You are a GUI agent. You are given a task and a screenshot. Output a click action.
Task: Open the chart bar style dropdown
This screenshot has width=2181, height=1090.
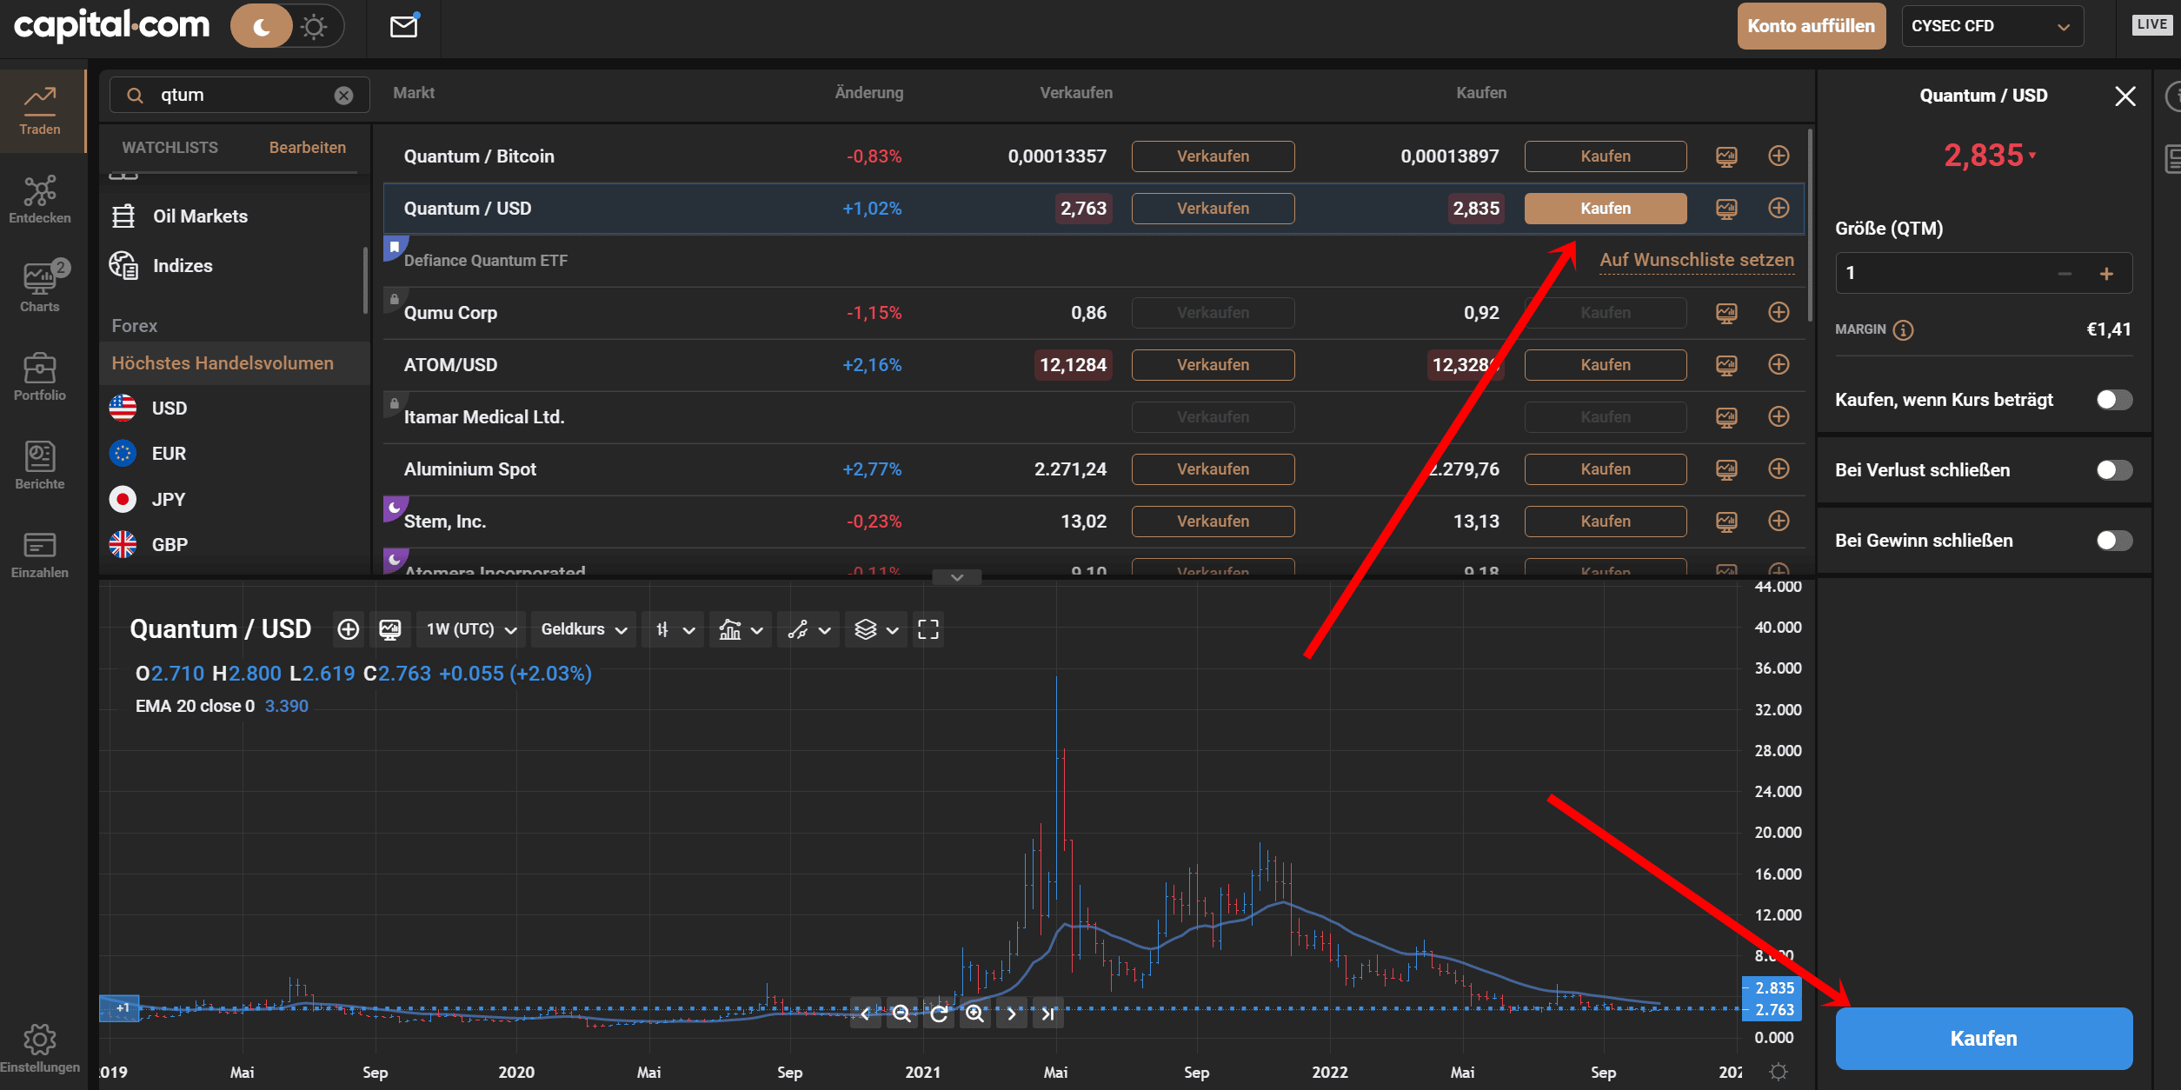point(675,629)
